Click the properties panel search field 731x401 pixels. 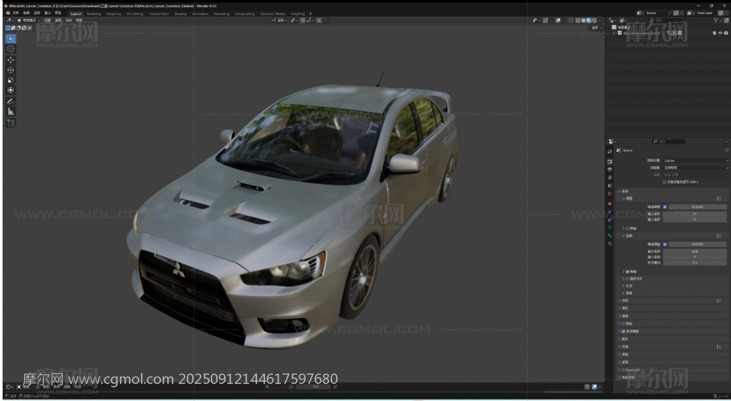pyautogui.click(x=669, y=141)
